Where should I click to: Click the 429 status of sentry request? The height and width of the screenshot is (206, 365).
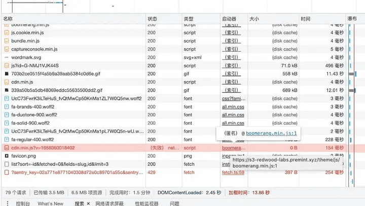point(151,173)
